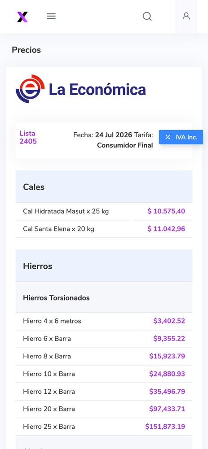Click the purple X app logo
The width and height of the screenshot is (208, 449).
pyautogui.click(x=22, y=17)
